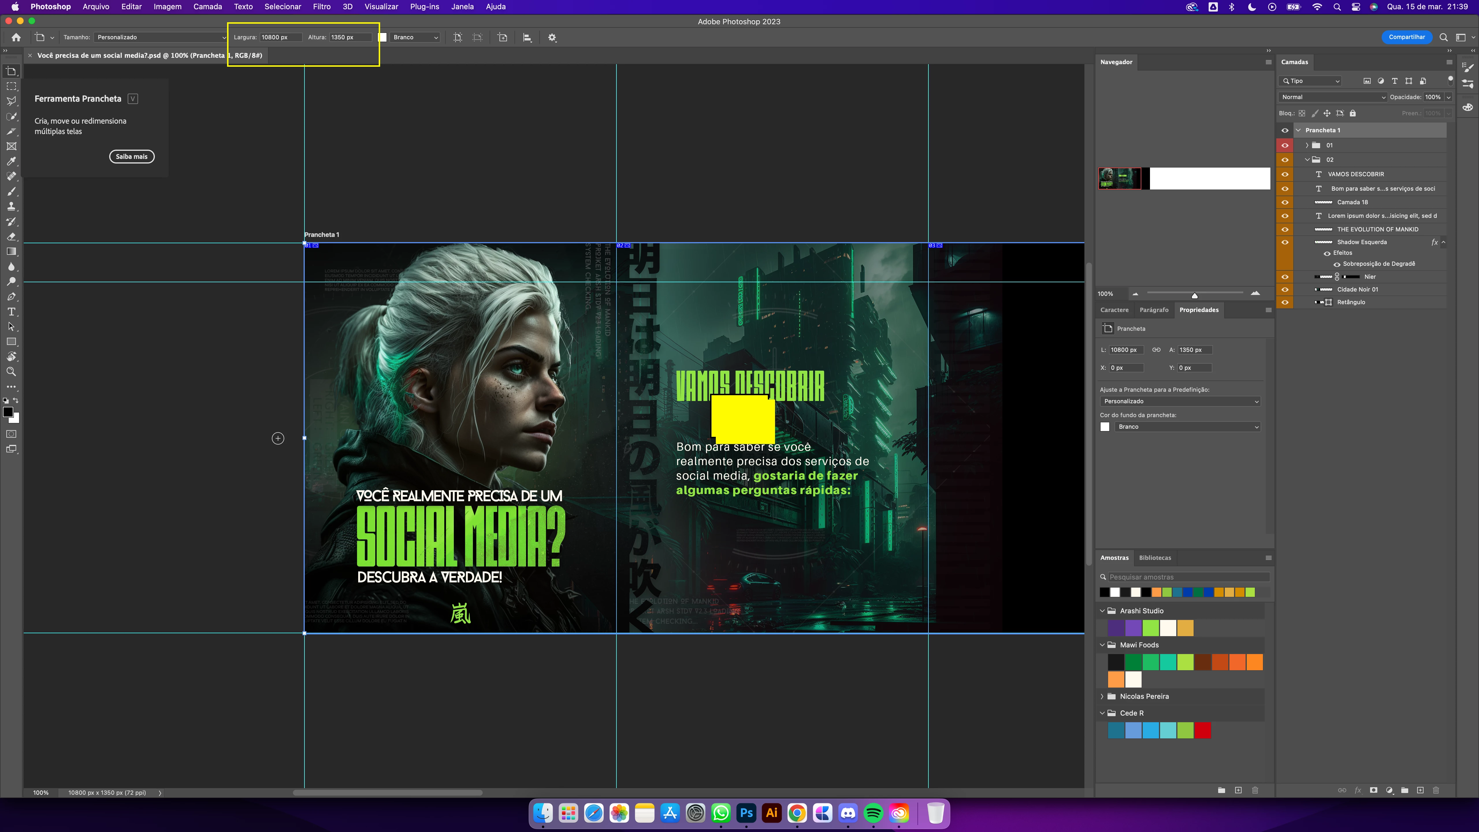Pick the red swatch in Cede R
The height and width of the screenshot is (832, 1479).
point(1202,730)
